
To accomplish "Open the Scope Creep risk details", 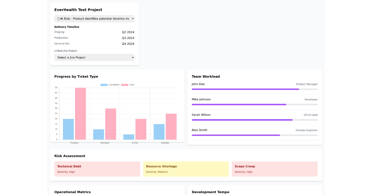I will (x=275, y=169).
